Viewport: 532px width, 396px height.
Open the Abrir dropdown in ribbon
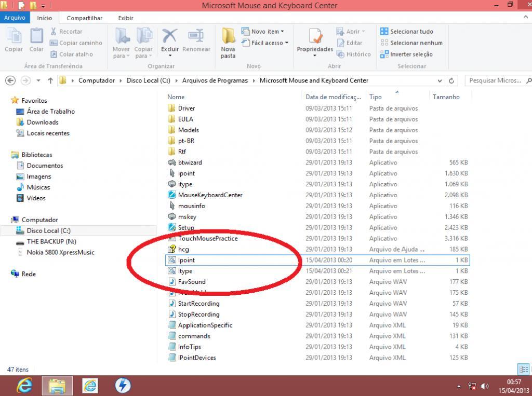[x=351, y=32]
